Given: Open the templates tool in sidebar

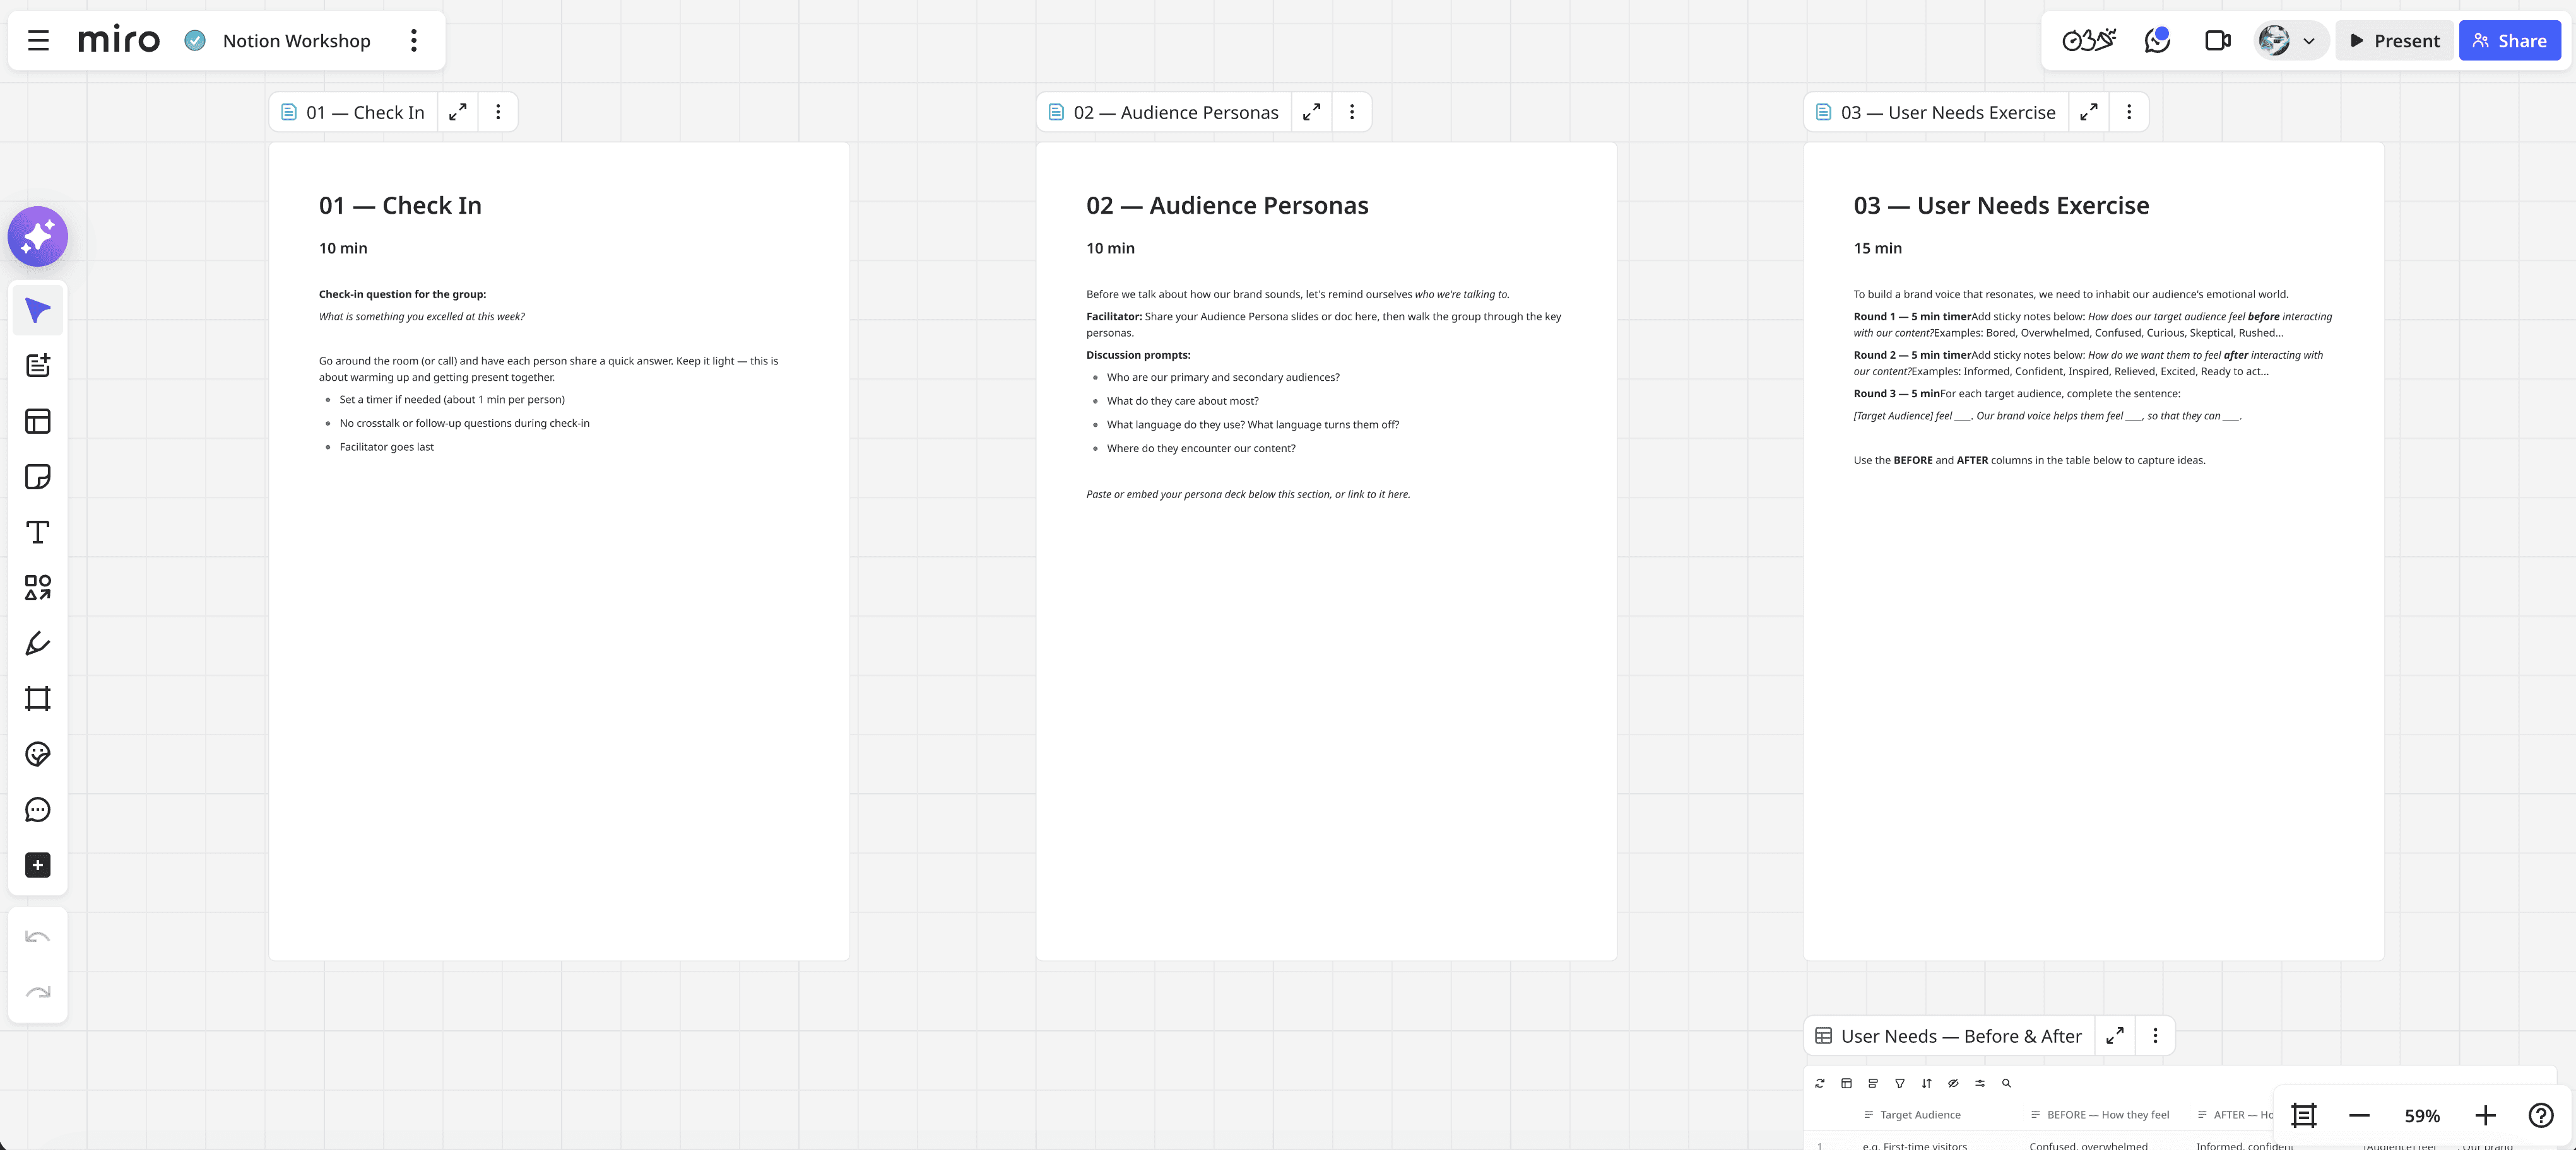Looking at the screenshot, I should coord(38,421).
